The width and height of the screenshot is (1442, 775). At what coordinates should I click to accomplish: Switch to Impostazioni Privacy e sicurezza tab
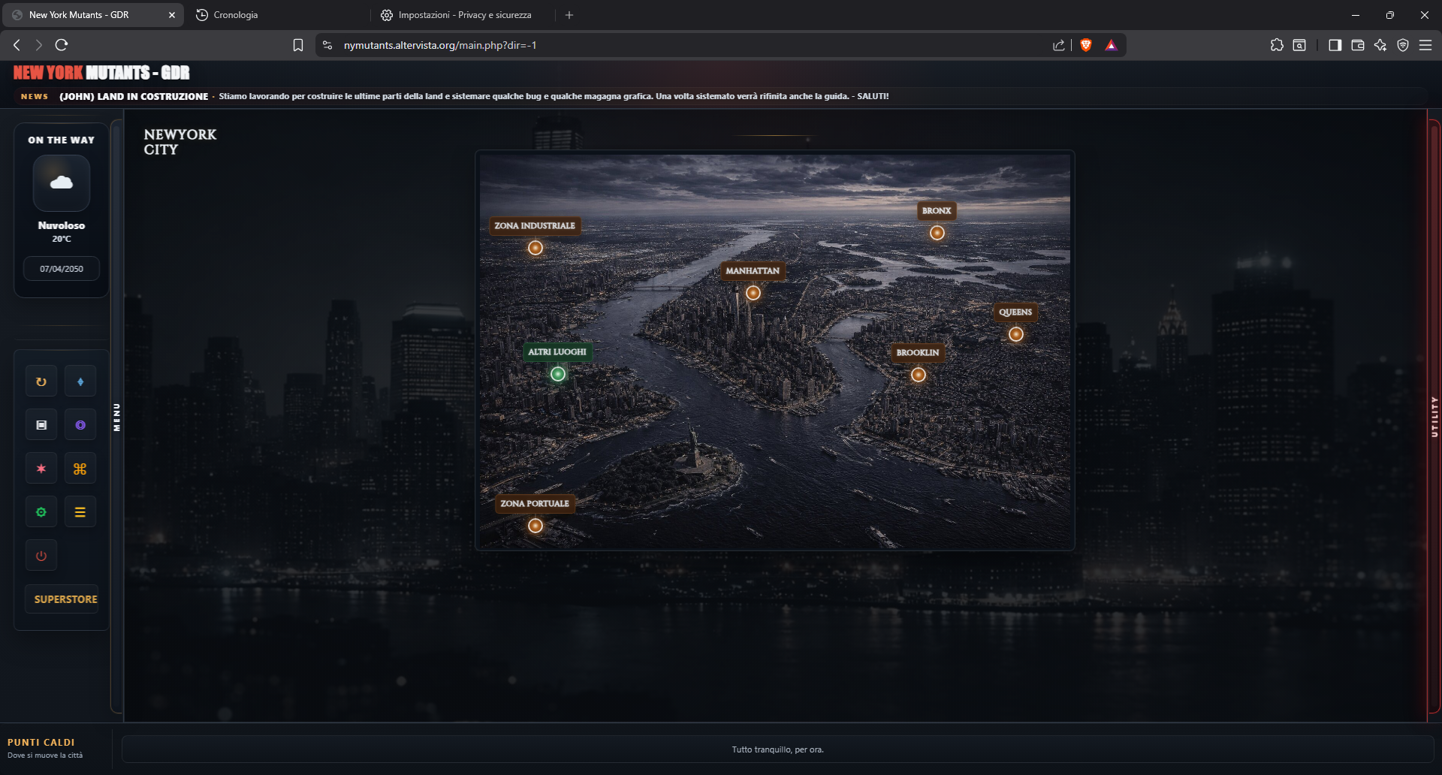(x=464, y=15)
